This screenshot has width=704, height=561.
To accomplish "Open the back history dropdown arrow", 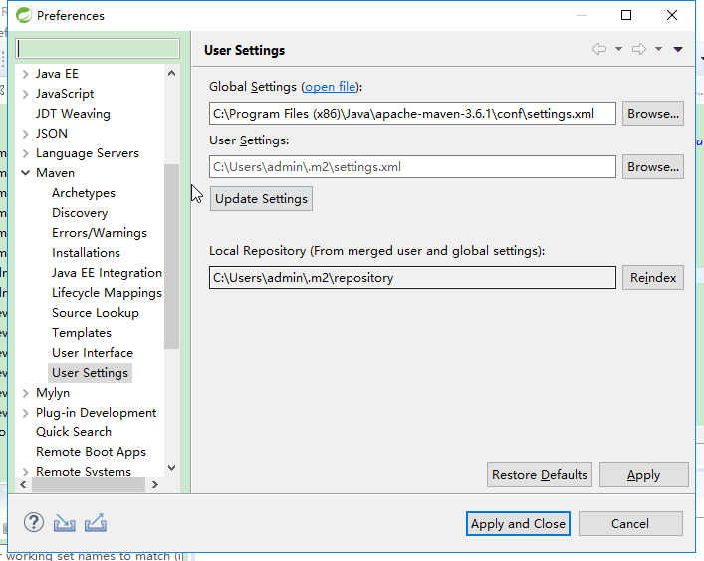I will [x=618, y=49].
